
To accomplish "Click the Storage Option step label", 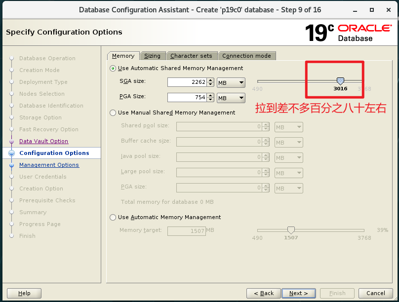I will coord(40,117).
